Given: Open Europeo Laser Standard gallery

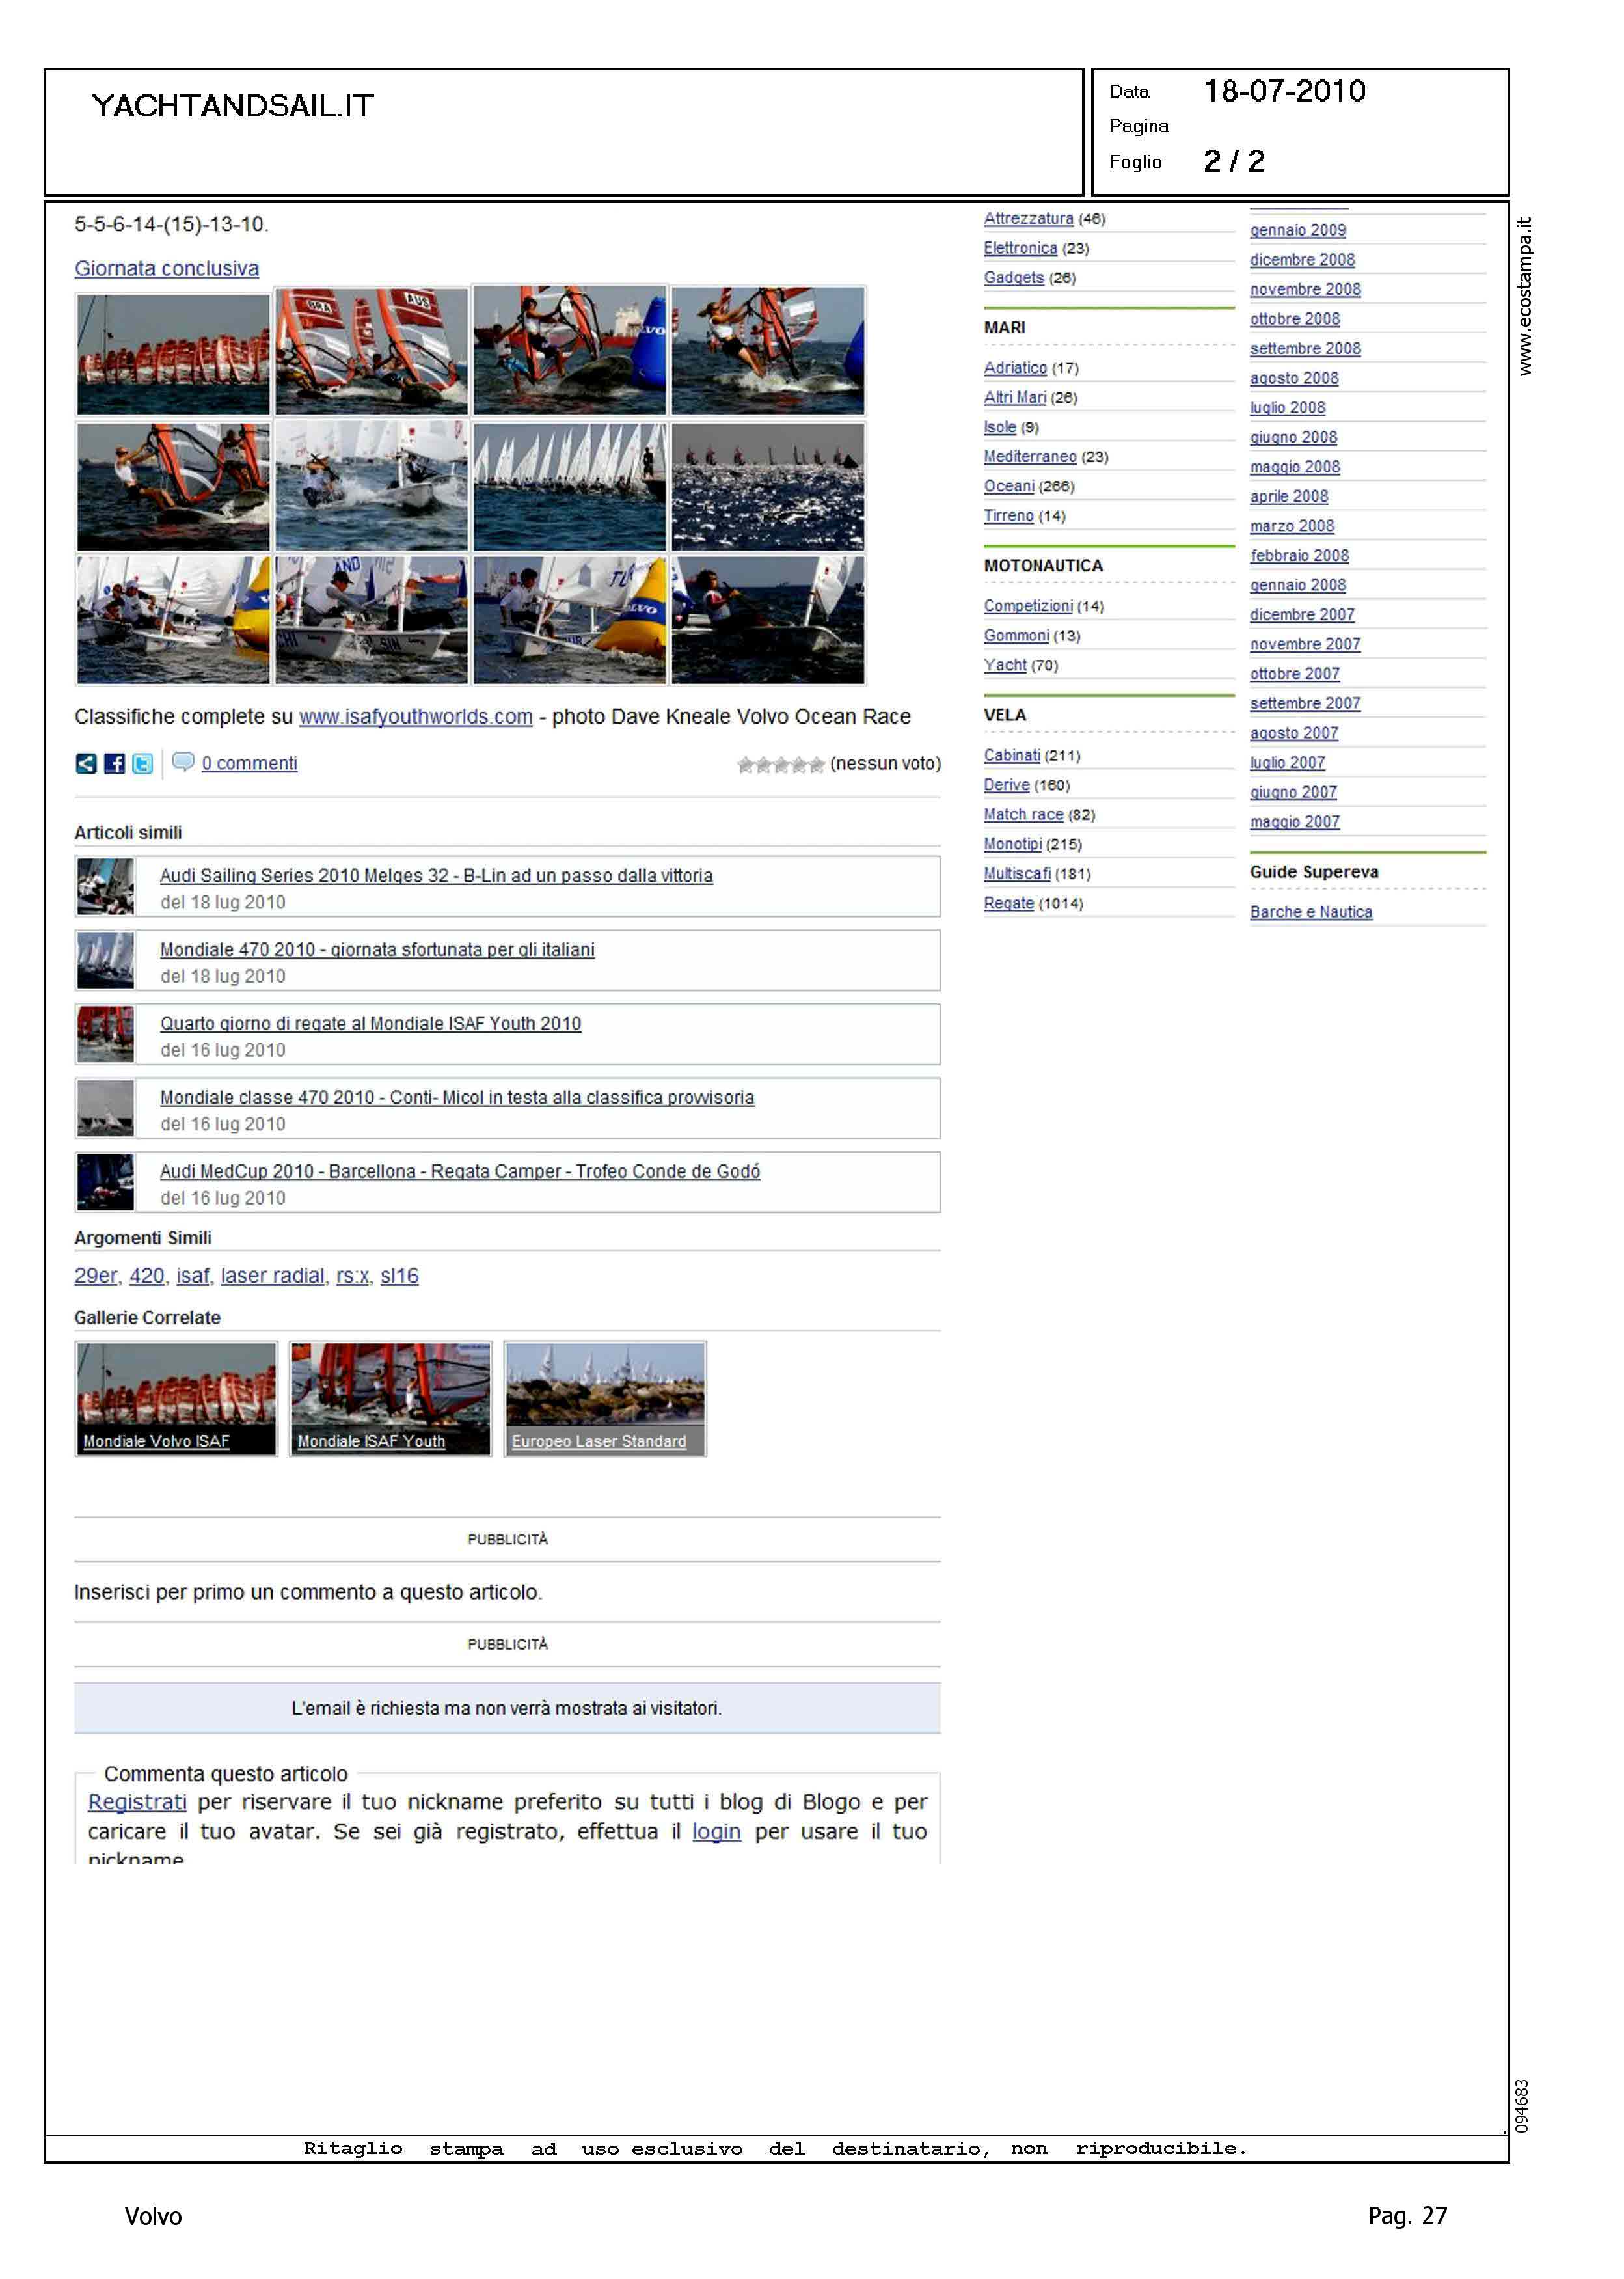Looking at the screenshot, I should point(605,1398).
